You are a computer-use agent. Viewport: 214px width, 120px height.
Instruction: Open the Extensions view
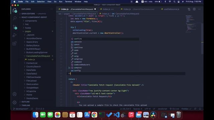pos(15,43)
